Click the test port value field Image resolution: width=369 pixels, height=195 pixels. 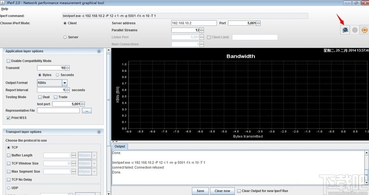pyautogui.click(x=66, y=104)
